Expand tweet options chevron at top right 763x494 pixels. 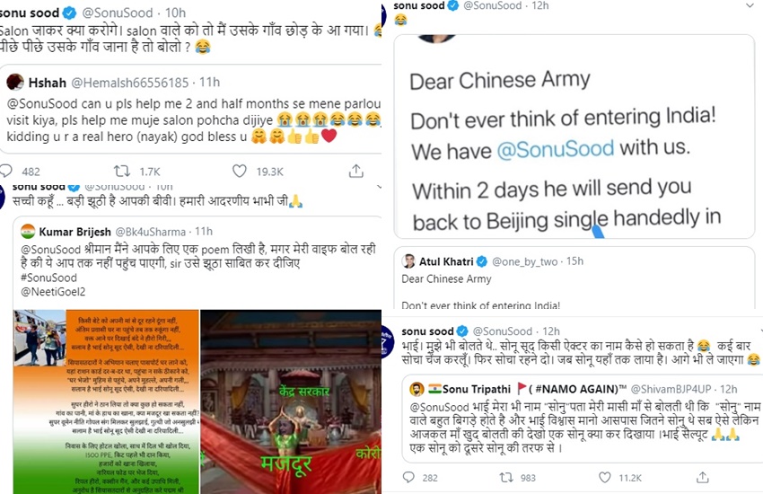coord(750,6)
